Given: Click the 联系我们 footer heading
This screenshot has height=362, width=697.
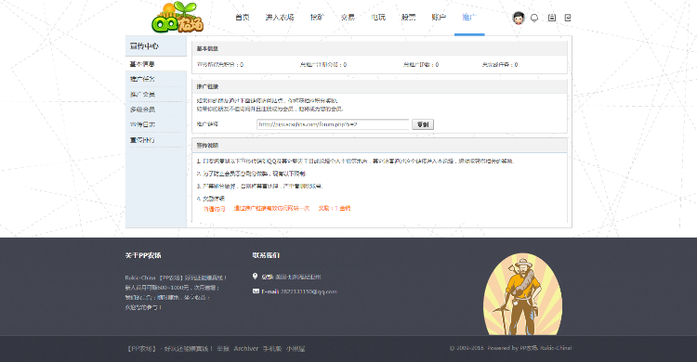Looking at the screenshot, I should [266, 255].
